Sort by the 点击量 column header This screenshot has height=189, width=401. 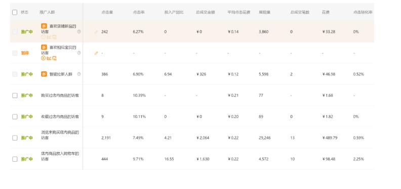point(107,12)
